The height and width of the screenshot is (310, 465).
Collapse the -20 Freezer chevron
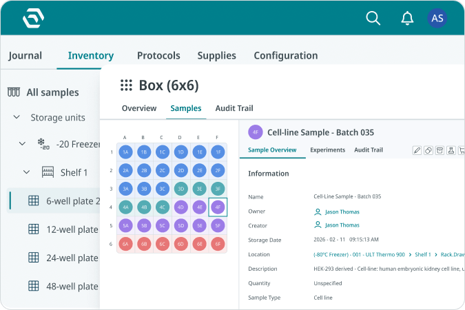[22, 144]
